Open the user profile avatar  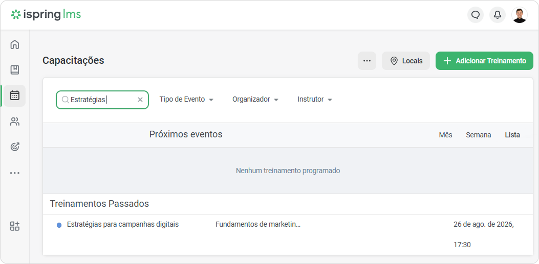click(520, 15)
